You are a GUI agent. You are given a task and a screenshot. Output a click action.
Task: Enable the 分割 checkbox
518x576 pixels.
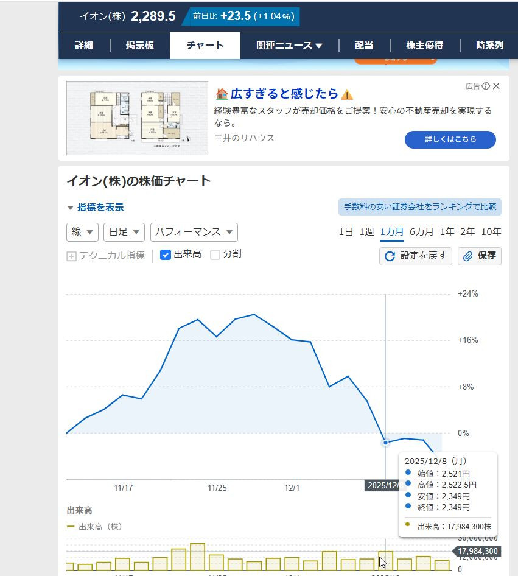(215, 255)
